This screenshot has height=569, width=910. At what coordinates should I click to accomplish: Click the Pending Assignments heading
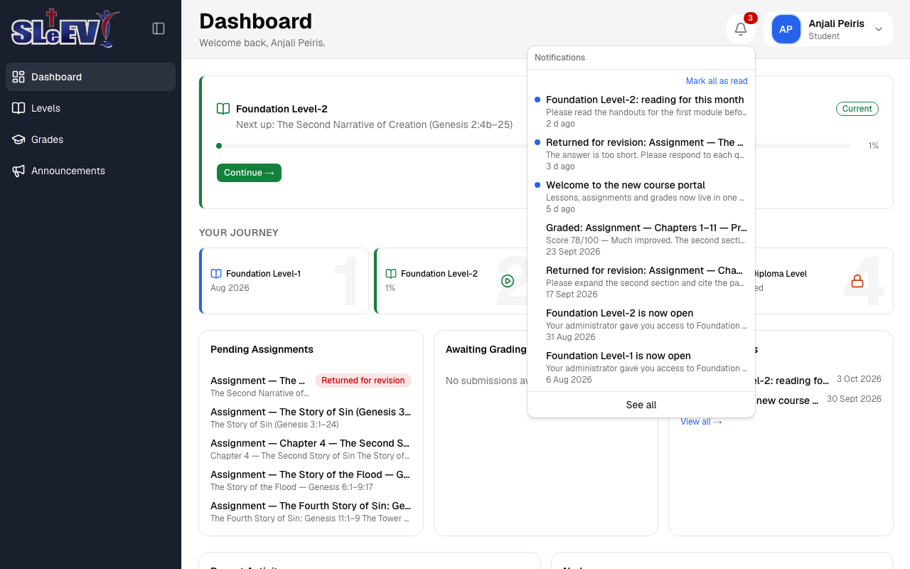(262, 349)
